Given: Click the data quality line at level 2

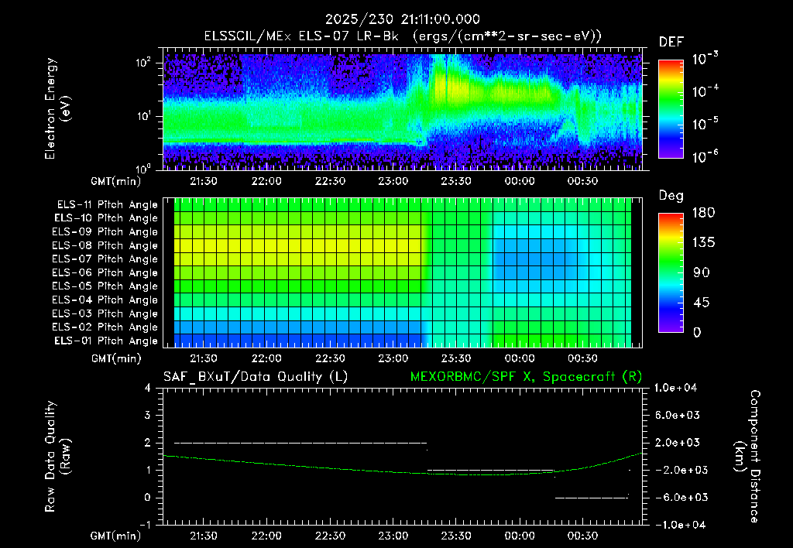Looking at the screenshot, I should pos(300,443).
